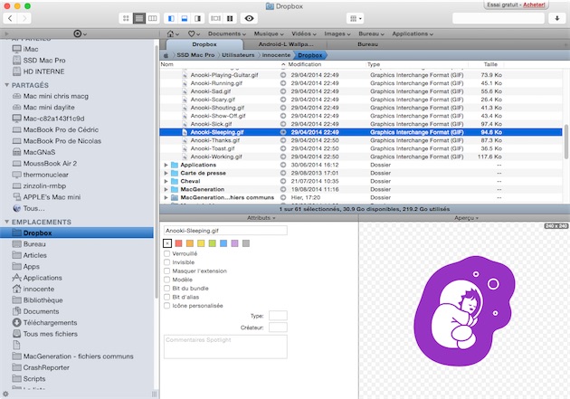
Task: Toggle hidden files with the eye icon
Action: tap(249, 18)
